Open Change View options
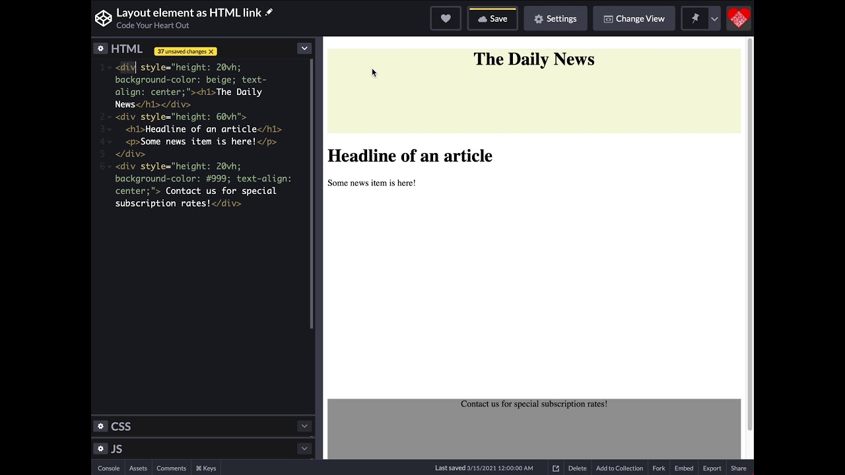The width and height of the screenshot is (845, 475). [634, 18]
